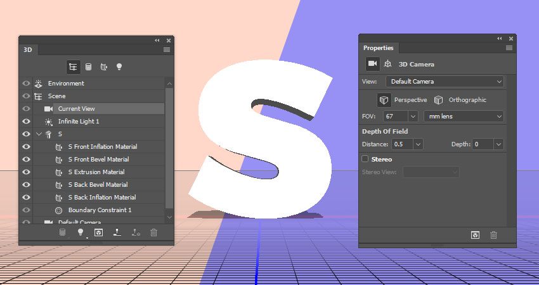Choose Perspective camera cube icon
Image resolution: width=539 pixels, height=285 pixels.
tap(384, 100)
